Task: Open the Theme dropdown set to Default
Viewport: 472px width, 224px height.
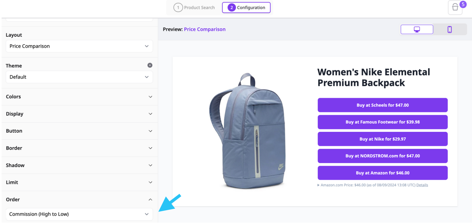Action: [79, 77]
